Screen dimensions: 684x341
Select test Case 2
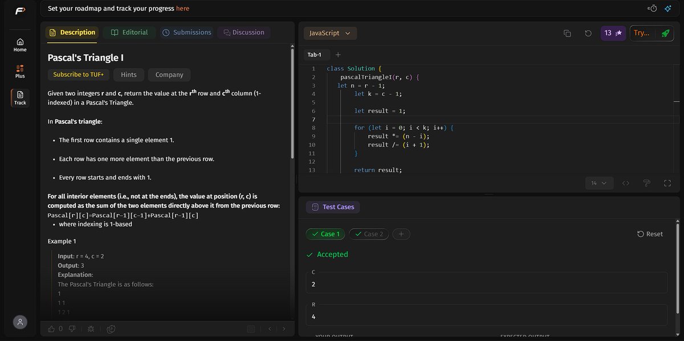tap(368, 234)
